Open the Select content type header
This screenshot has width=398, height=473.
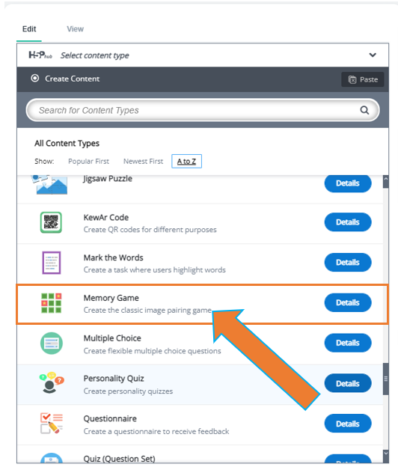coord(203,55)
